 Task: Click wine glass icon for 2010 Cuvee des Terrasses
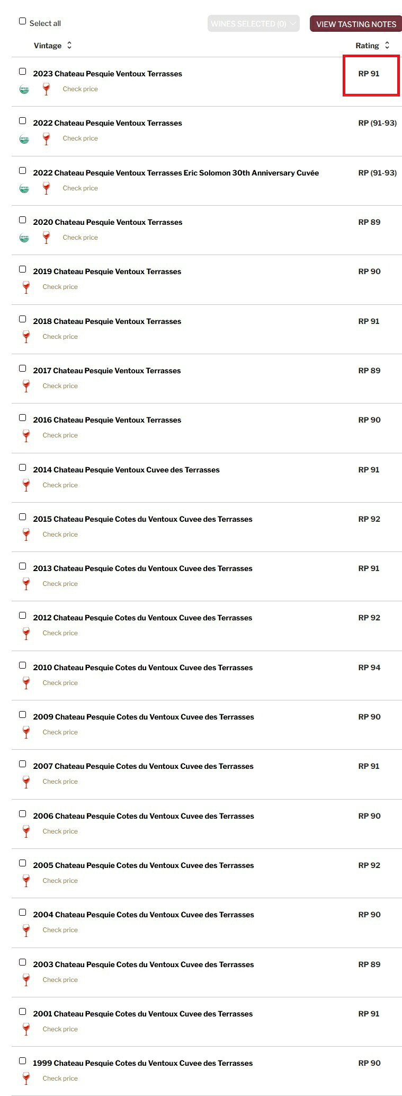click(x=26, y=683)
